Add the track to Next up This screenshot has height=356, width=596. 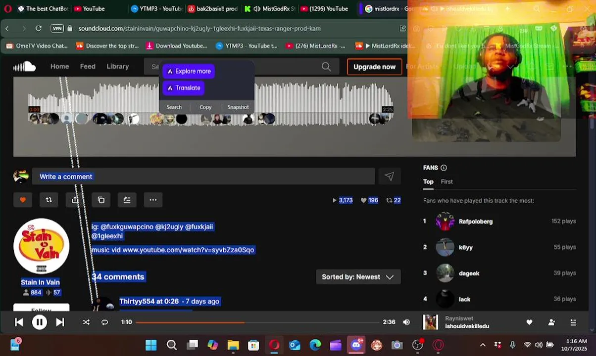(127, 200)
